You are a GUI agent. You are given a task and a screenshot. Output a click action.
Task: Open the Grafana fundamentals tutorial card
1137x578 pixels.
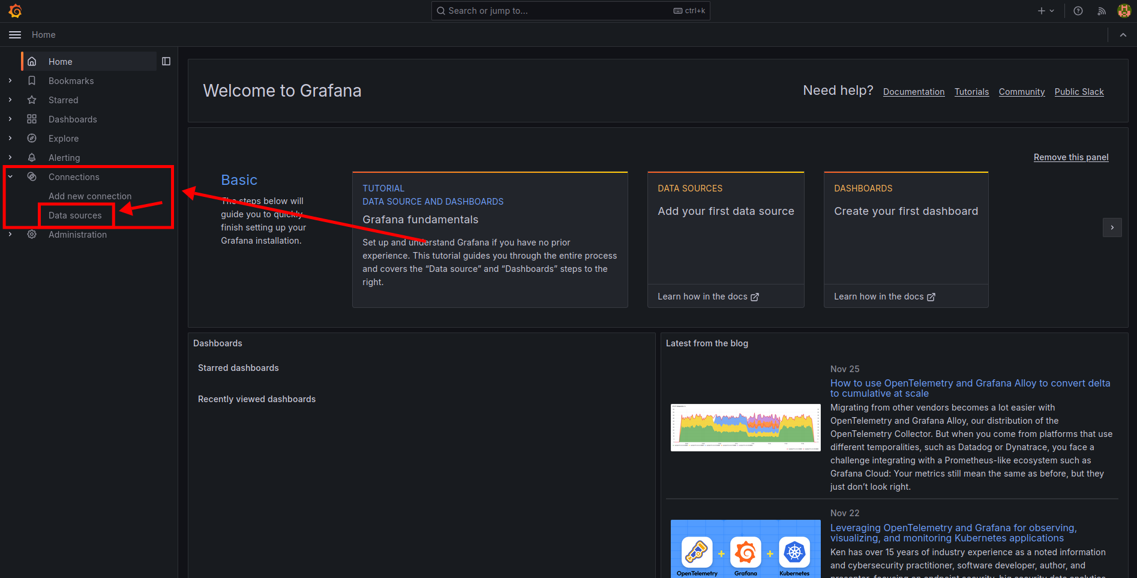tap(490, 239)
